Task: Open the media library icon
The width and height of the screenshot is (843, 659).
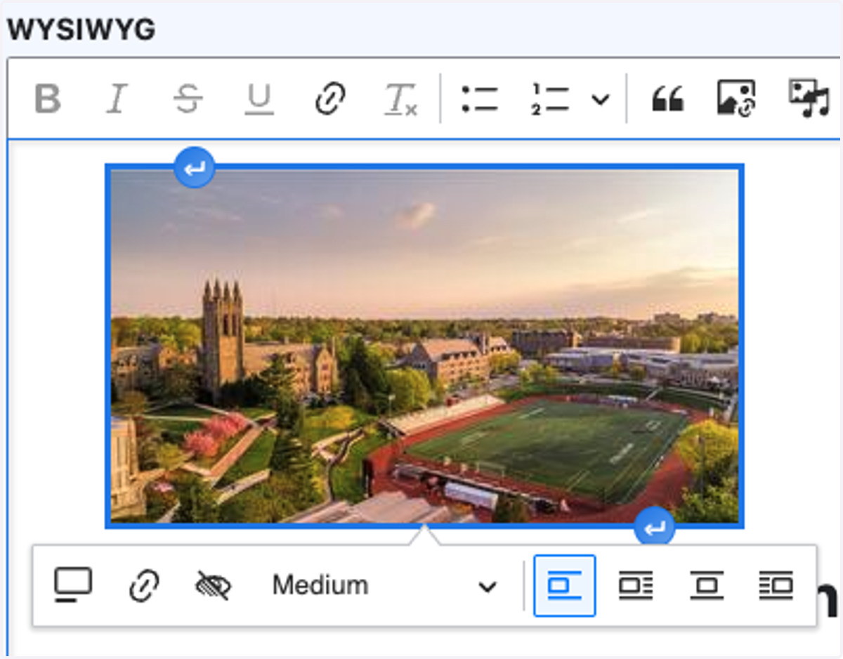Action: [809, 99]
